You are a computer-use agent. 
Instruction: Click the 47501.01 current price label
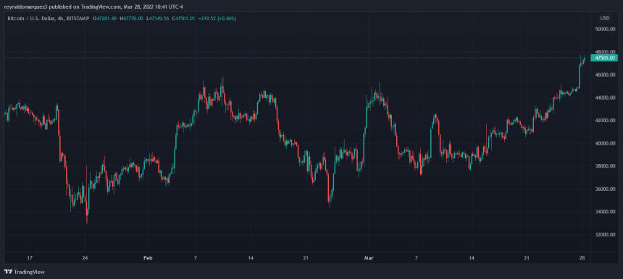(604, 59)
